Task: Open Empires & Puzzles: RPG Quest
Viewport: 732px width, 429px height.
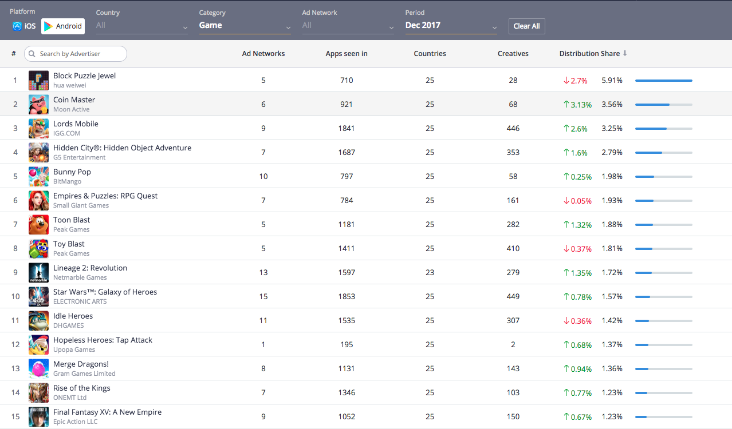Action: pos(105,196)
